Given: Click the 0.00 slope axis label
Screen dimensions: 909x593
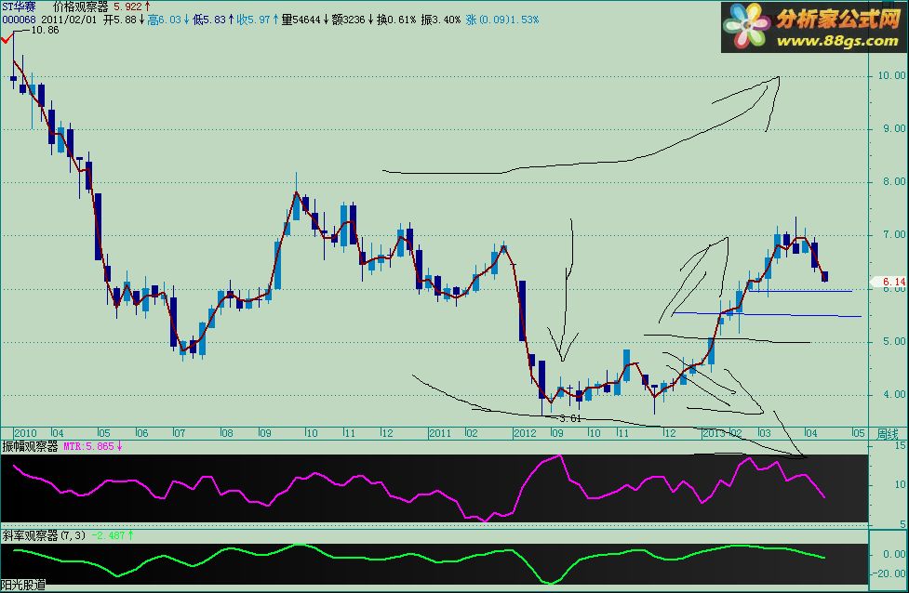Looking at the screenshot, I should pyautogui.click(x=894, y=554).
